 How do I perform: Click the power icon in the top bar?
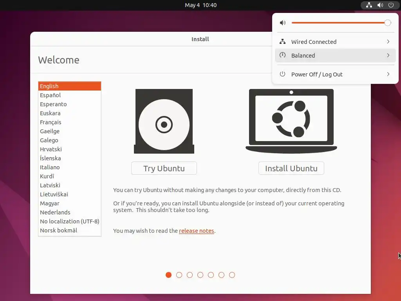click(x=391, y=5)
